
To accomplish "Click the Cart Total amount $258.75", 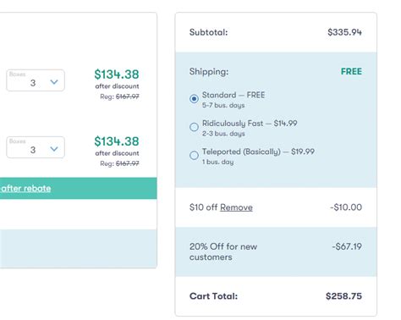I will [343, 296].
